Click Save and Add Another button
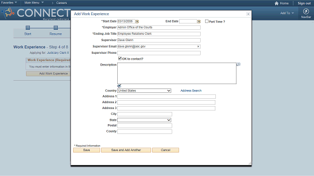This screenshot has height=176, width=314. (126, 150)
